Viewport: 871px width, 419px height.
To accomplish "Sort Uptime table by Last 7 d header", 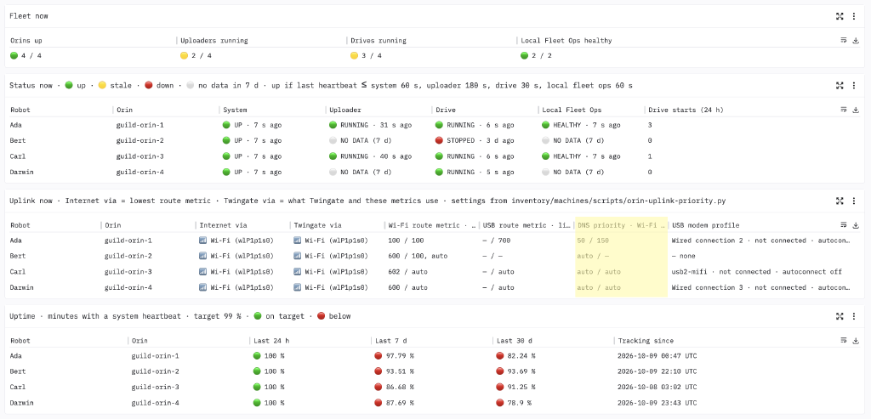I will (390, 341).
